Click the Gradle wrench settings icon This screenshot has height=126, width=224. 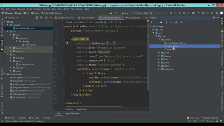pyautogui.click(x=182, y=22)
